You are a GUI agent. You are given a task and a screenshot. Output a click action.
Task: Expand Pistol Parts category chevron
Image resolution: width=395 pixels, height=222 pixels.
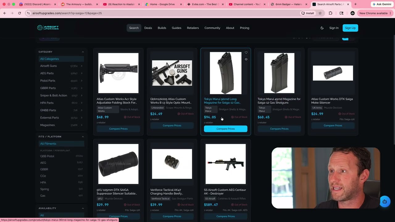point(81,81)
